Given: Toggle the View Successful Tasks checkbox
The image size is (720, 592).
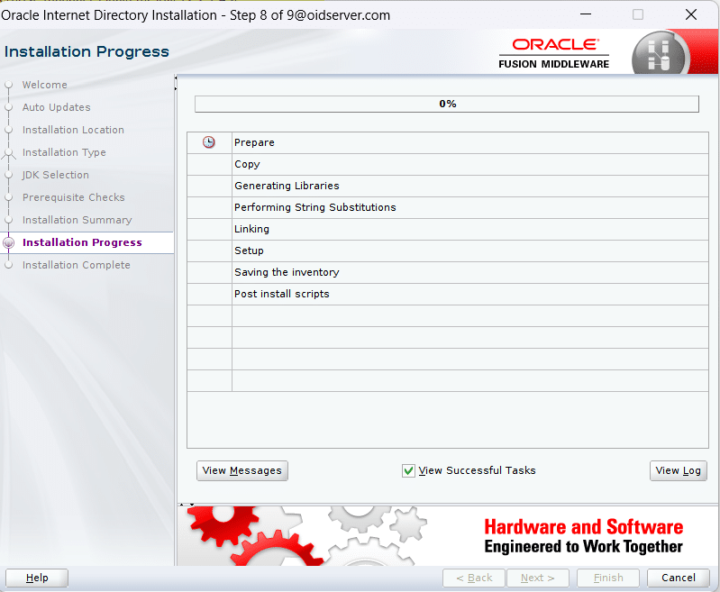Looking at the screenshot, I should pos(408,470).
